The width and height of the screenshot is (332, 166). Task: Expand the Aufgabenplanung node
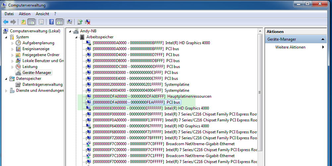tap(12, 43)
